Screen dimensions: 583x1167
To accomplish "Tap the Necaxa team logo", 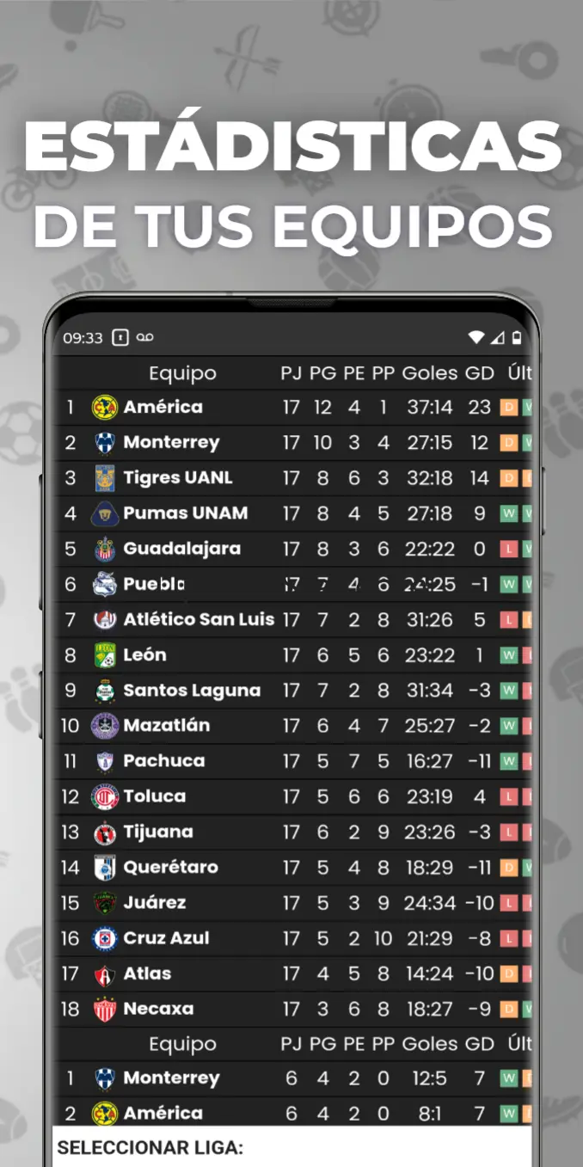I will coord(104,1009).
